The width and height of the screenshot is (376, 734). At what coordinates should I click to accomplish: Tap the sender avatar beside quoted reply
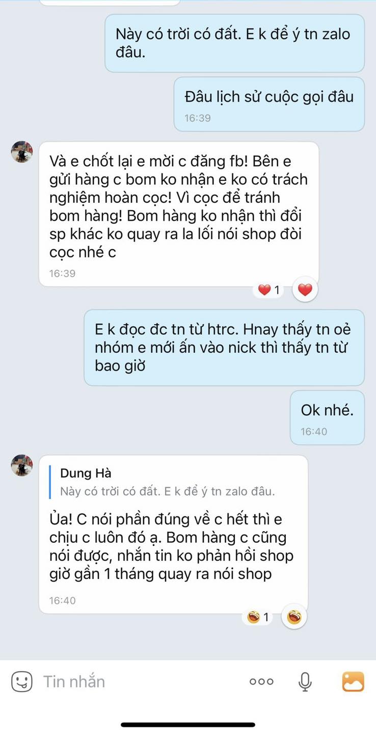click(x=22, y=465)
